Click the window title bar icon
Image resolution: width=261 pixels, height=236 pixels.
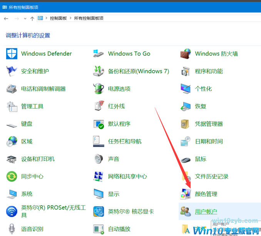5,7
